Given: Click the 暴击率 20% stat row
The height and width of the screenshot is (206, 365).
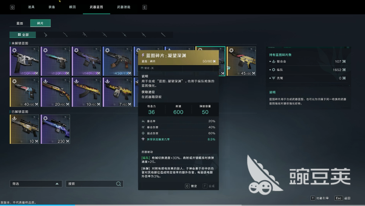Looking at the screenshot, I should [x=178, y=121].
